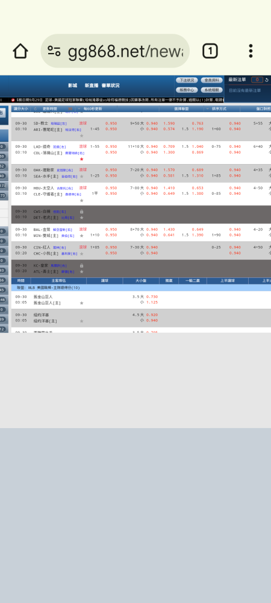Screen dimensions: 271x603
Task: Click the 帳務中心 button
Action: [x=187, y=90]
